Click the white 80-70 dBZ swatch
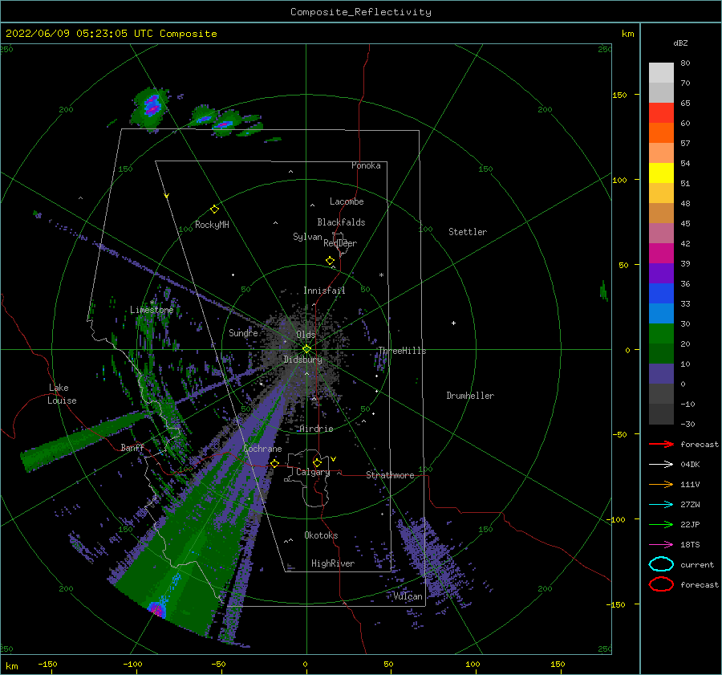Screen dimensions: 722x675 click(x=661, y=73)
